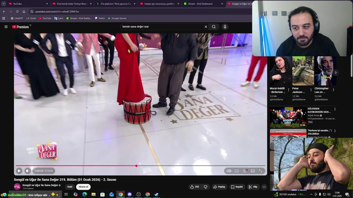View site information icon in address bar
Viewport: 353px width, 198px height.
point(32,12)
